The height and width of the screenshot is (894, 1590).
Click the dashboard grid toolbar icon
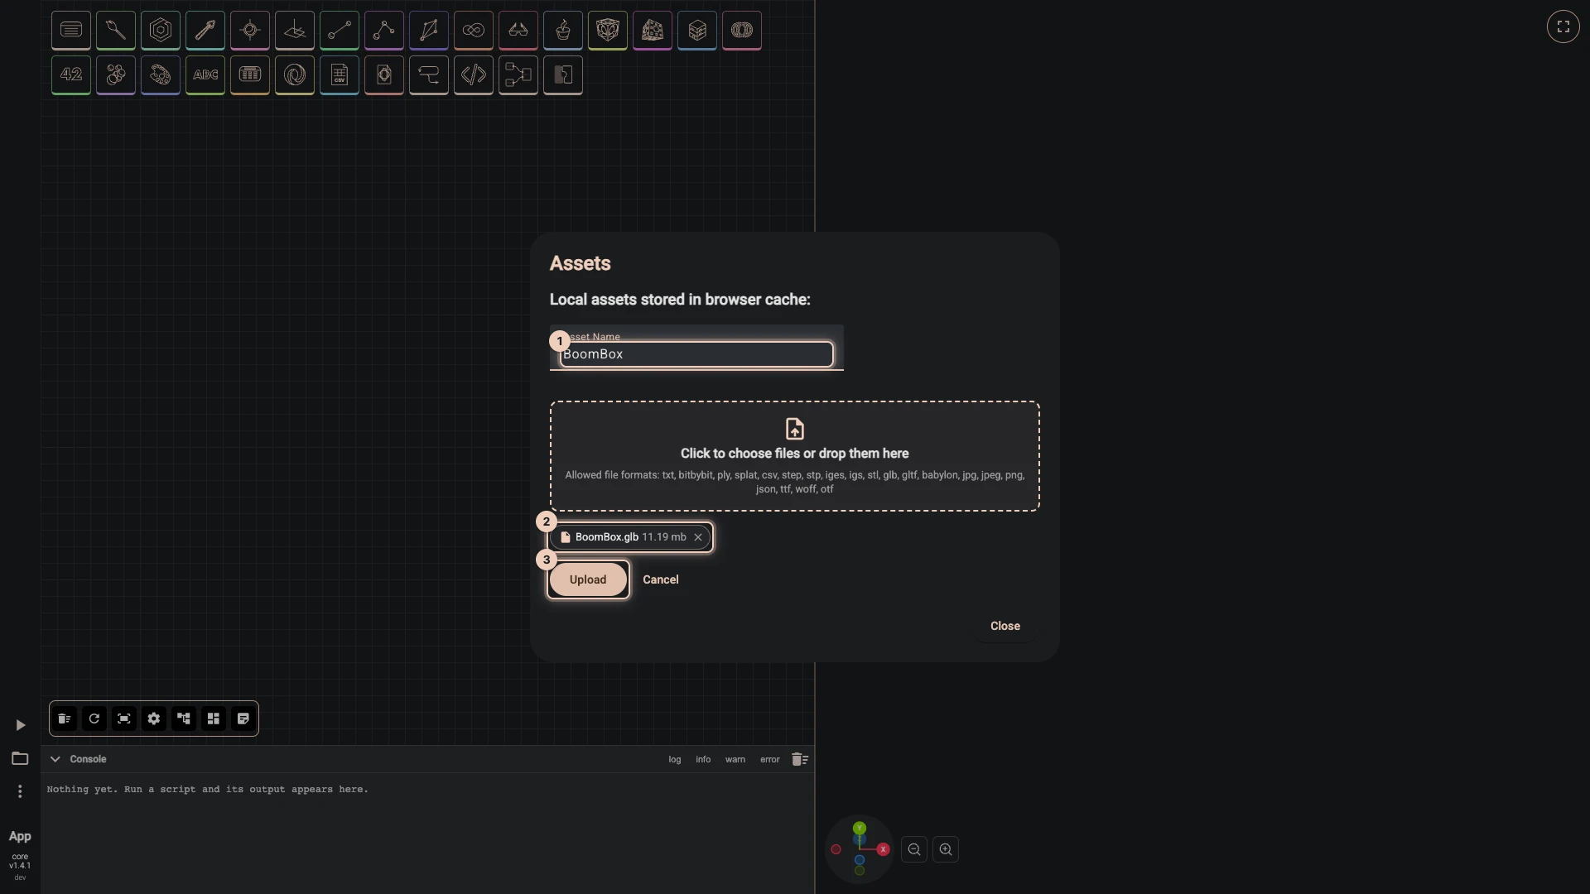pyautogui.click(x=214, y=719)
